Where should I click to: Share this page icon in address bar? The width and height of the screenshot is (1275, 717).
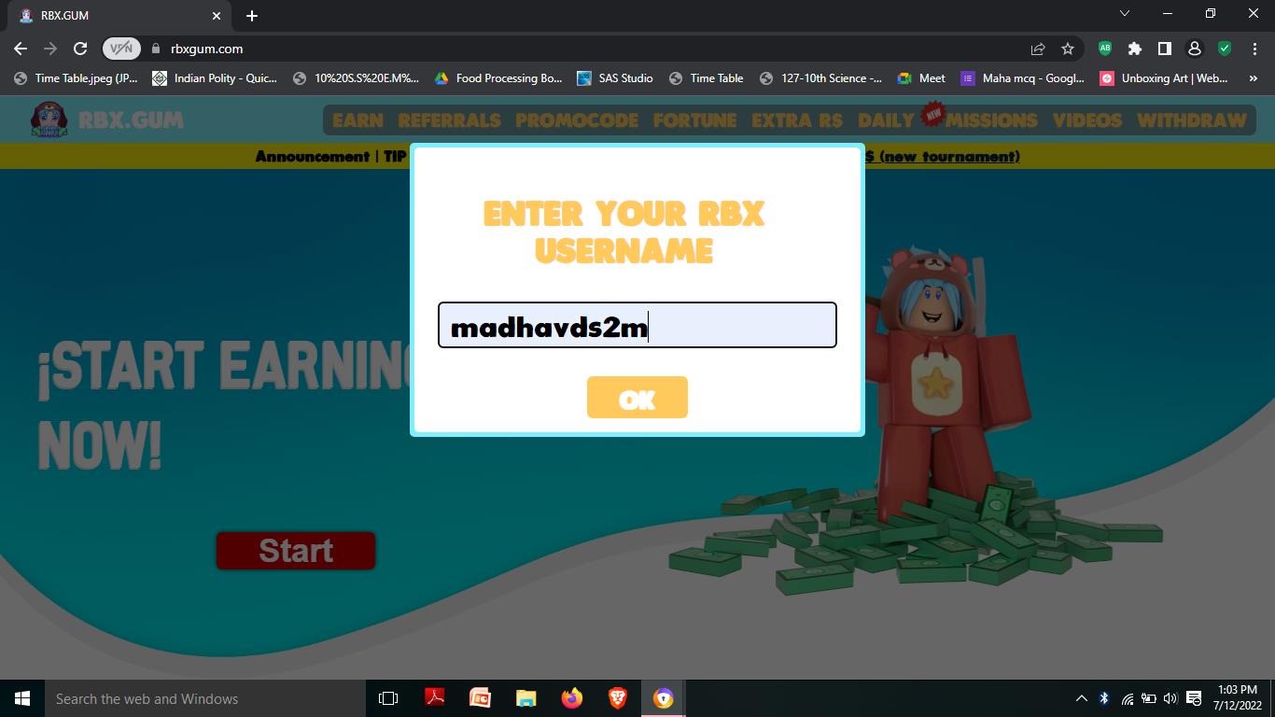point(1038,49)
